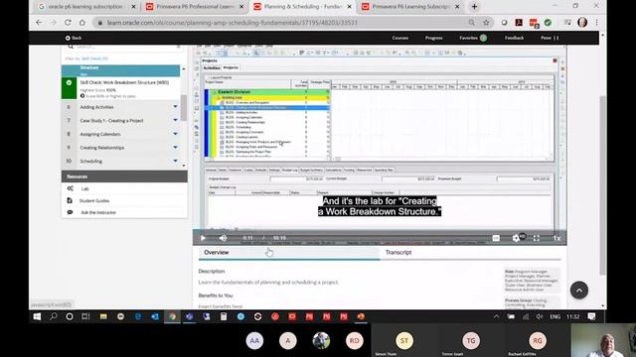
Task: Go to Chrome home page
Action: [x=81, y=23]
